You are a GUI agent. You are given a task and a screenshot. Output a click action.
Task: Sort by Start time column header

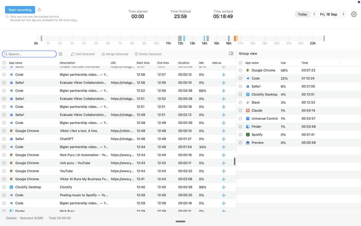pos(143,63)
